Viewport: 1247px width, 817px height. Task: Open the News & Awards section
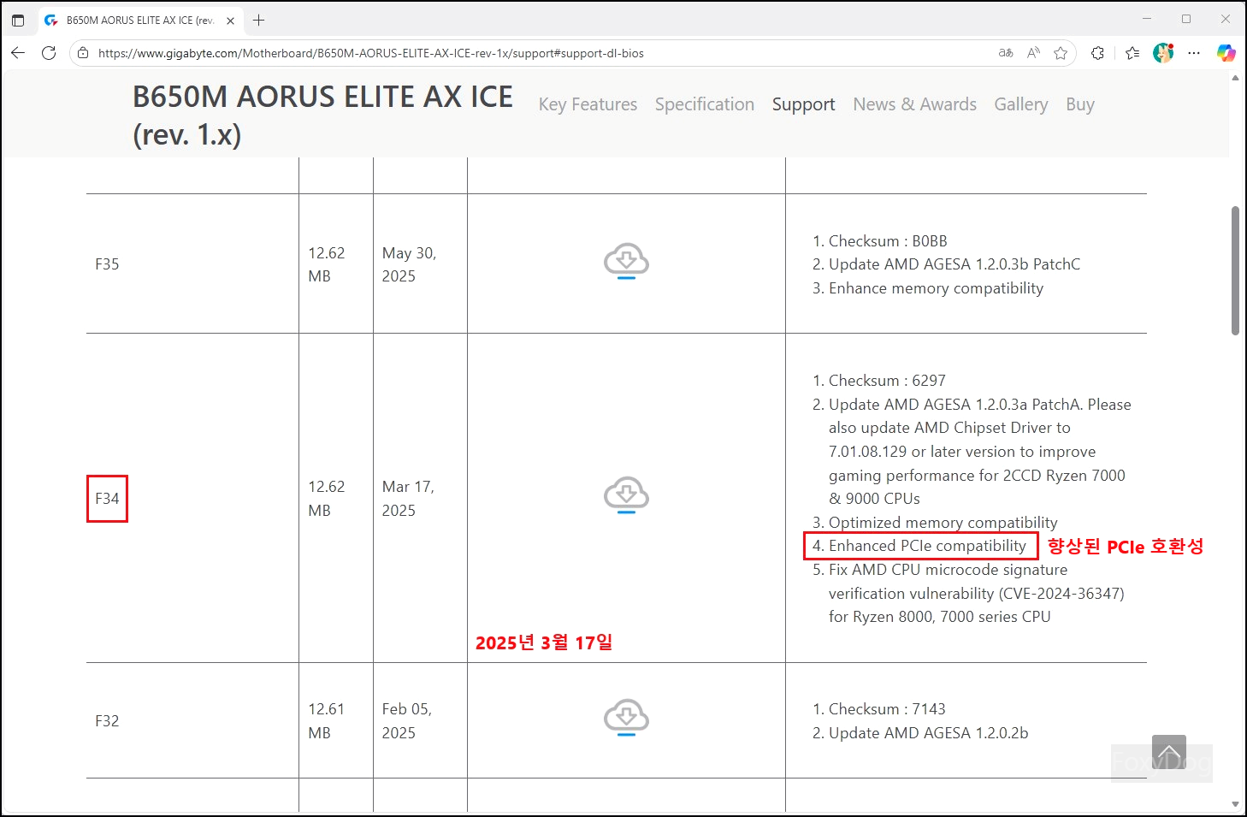914,104
